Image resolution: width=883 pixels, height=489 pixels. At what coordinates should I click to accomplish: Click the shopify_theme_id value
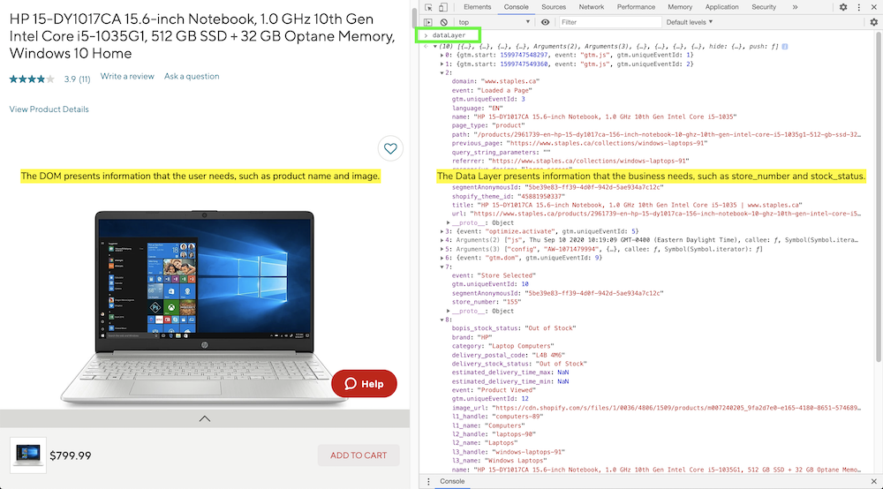pos(540,196)
